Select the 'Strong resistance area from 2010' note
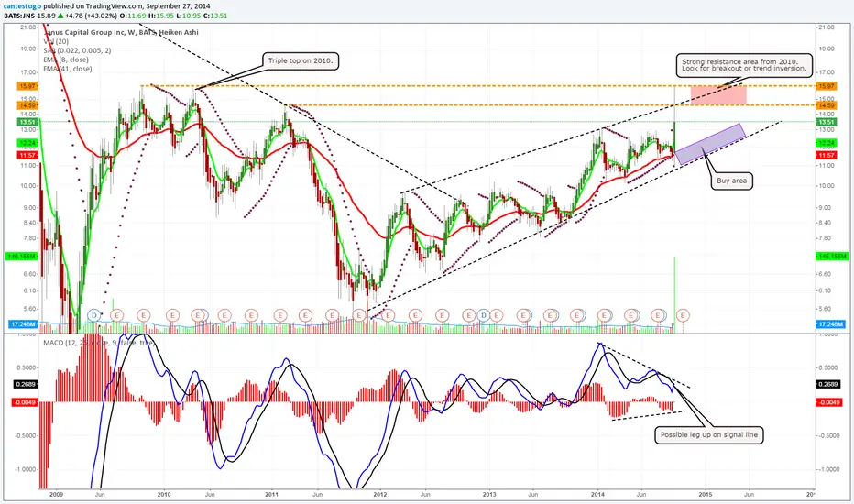The image size is (854, 504). point(744,65)
